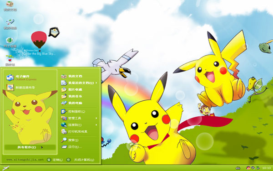Click the 注销 log off icon
273x171 pixels.
[x=49, y=160]
